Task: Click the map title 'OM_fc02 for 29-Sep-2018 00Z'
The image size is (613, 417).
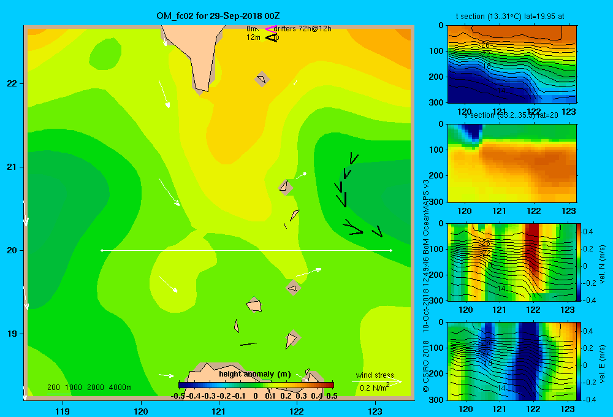Action: point(218,16)
